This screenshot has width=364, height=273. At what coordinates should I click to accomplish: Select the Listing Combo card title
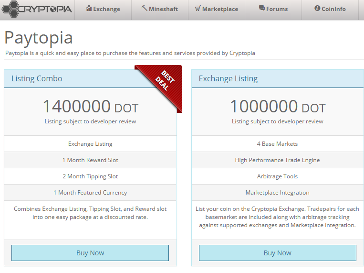[37, 78]
